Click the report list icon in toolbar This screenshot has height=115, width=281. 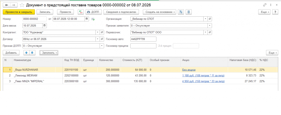point(189,12)
